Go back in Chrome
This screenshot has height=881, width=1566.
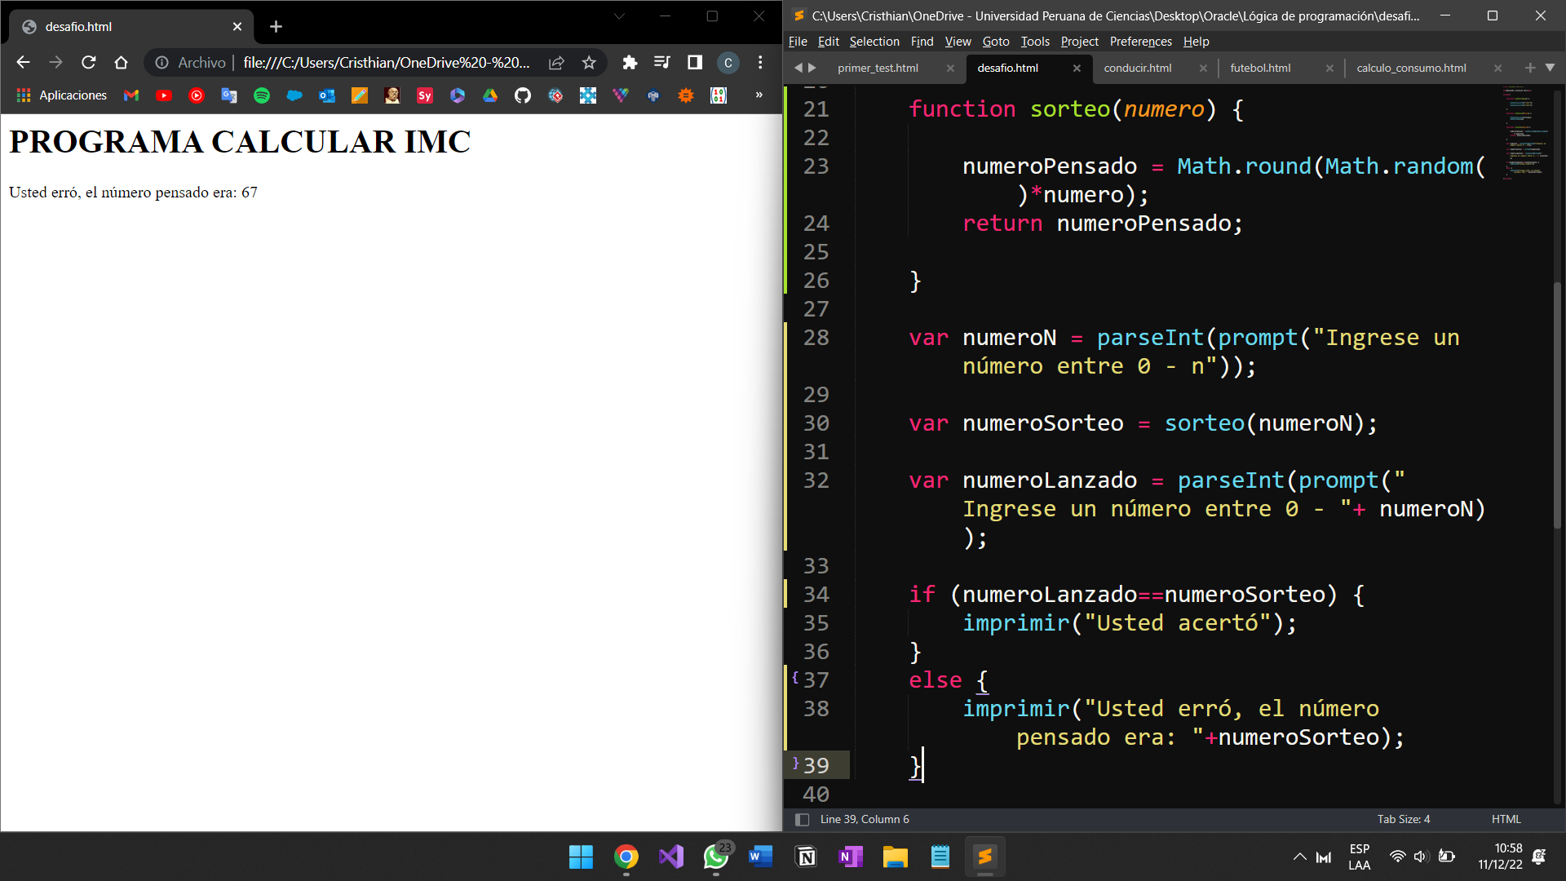click(23, 62)
